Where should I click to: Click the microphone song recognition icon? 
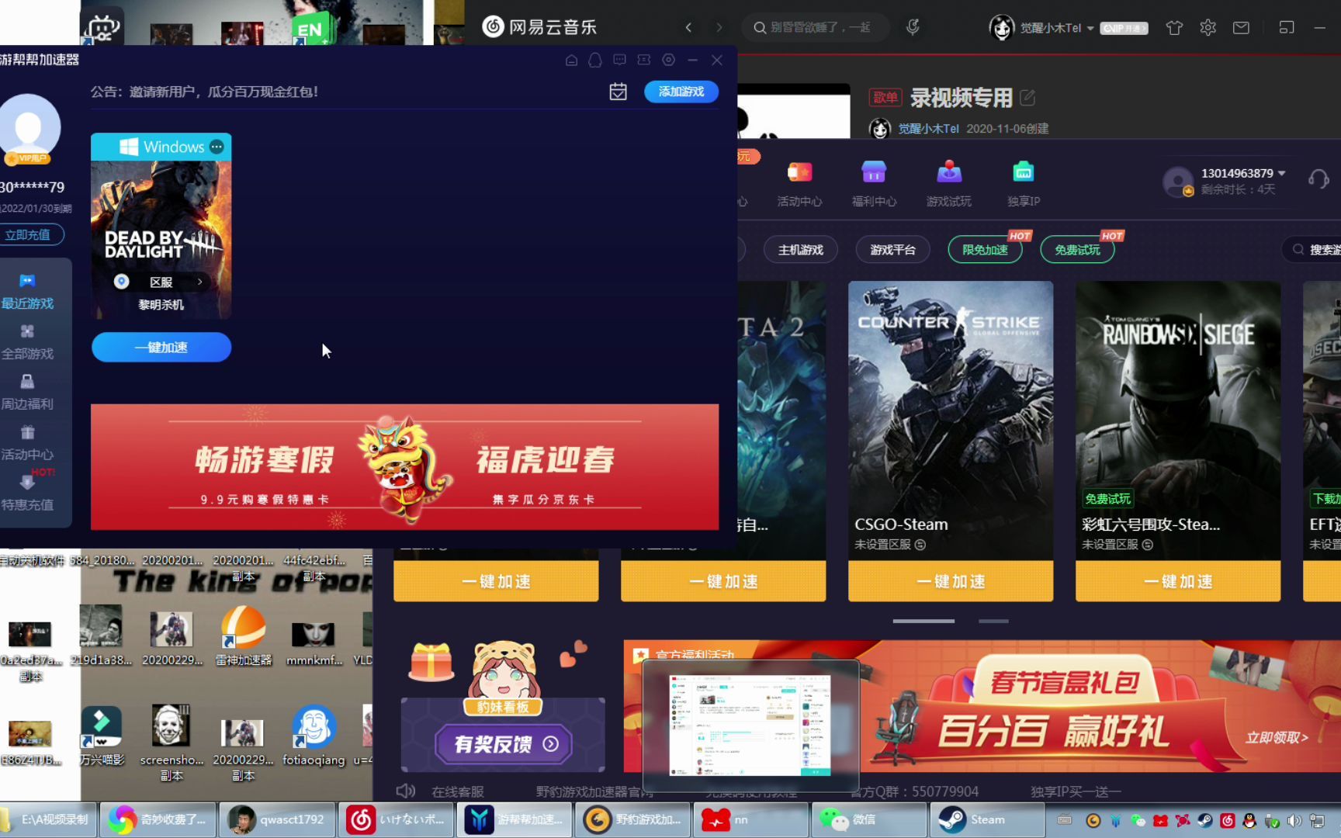[x=913, y=27]
